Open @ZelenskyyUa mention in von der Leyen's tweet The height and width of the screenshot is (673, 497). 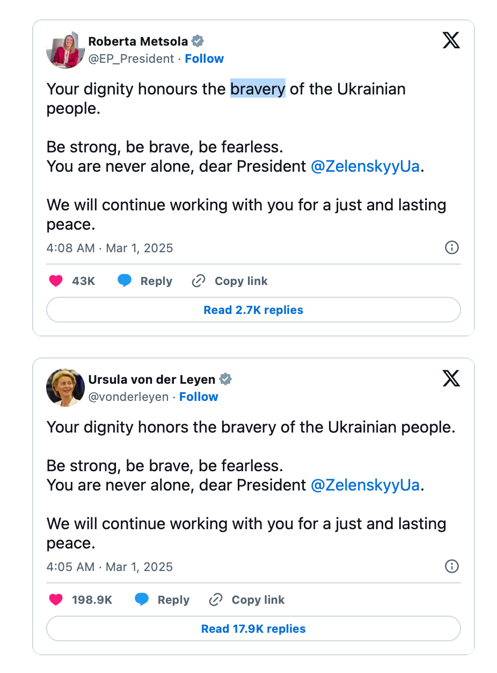point(365,485)
